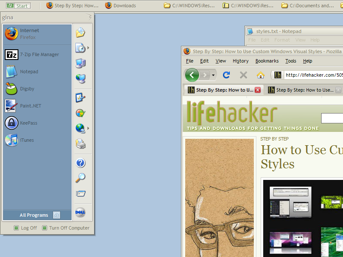Expand All Programs list
The width and height of the screenshot is (343, 257).
coord(37,215)
